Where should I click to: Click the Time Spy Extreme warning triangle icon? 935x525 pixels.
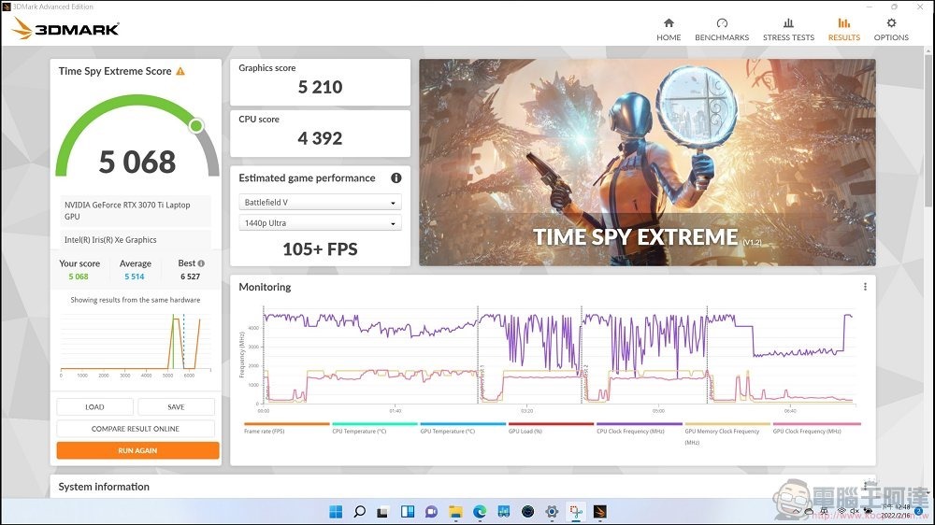coord(180,71)
